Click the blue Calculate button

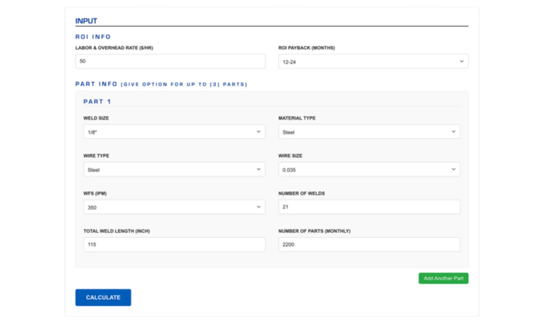point(103,298)
